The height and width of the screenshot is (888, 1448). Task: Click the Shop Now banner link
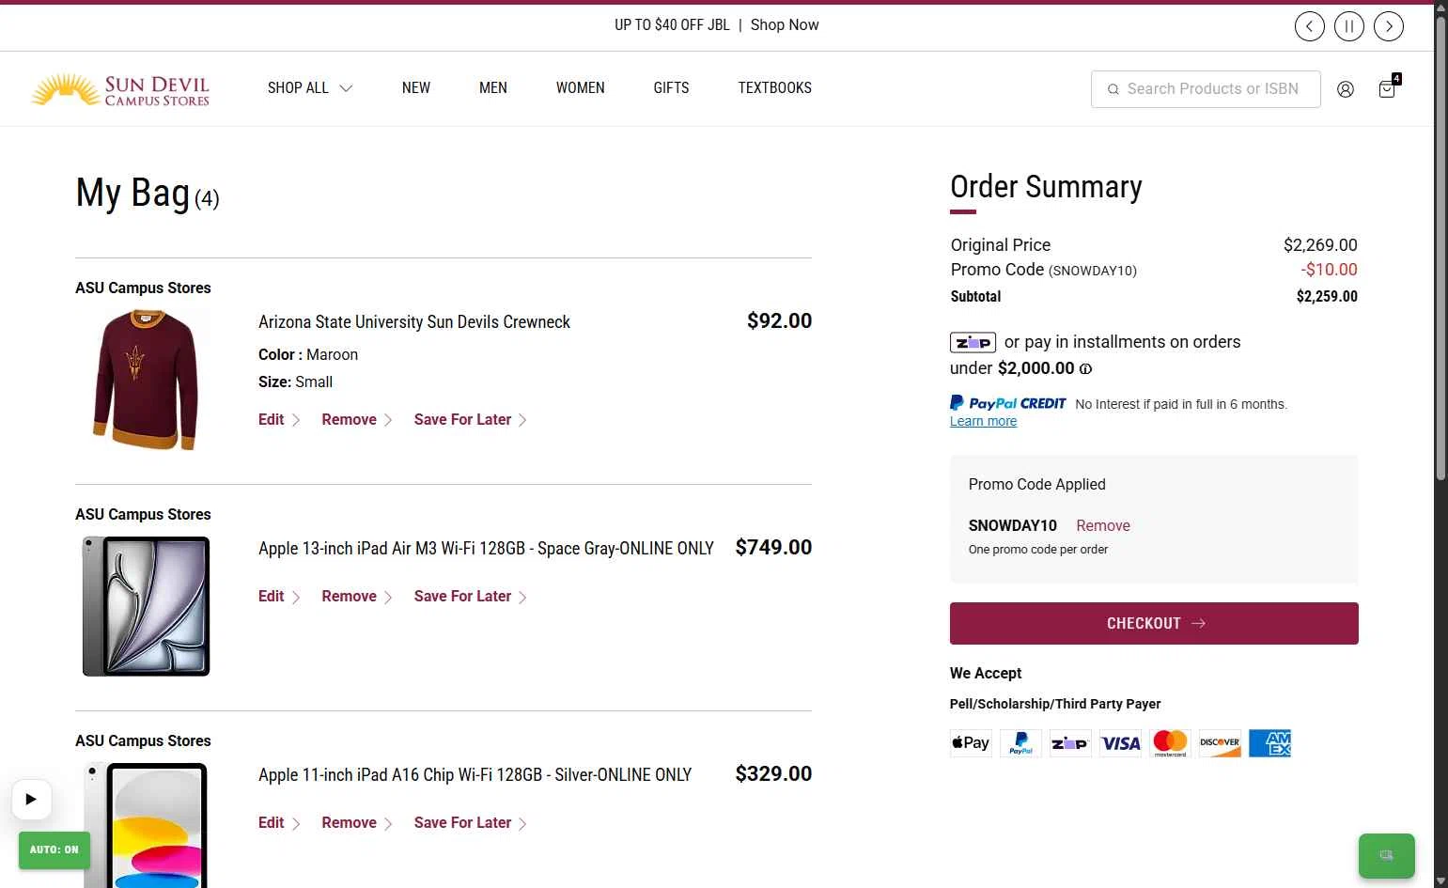click(x=785, y=25)
